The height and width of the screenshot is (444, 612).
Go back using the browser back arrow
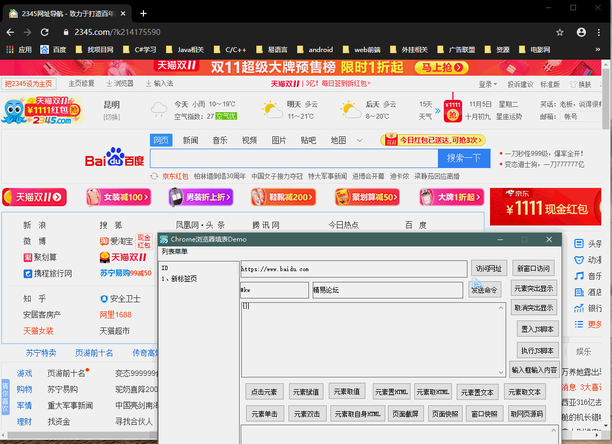coord(10,32)
